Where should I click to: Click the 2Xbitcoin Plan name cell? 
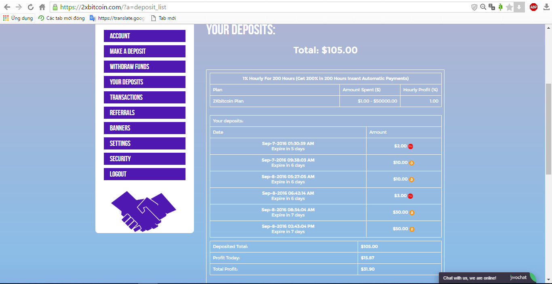[x=275, y=101]
